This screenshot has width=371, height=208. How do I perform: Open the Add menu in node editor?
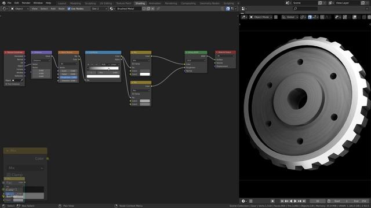(x=53, y=9)
